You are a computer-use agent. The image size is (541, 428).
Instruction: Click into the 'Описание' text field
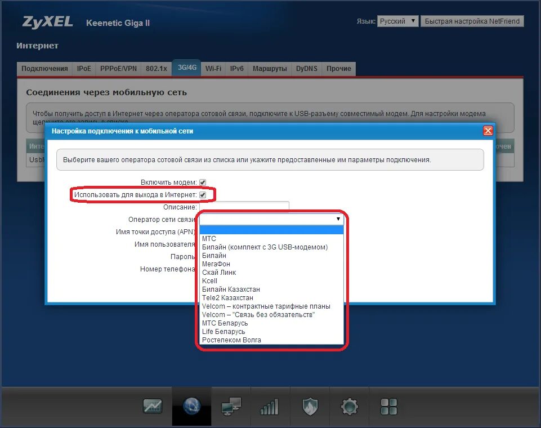coord(244,206)
